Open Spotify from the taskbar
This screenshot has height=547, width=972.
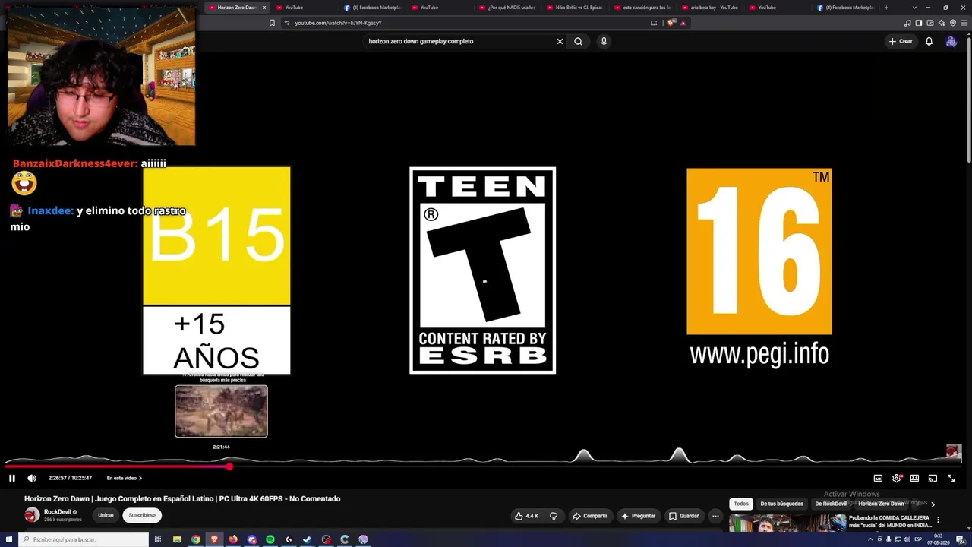pos(270,539)
